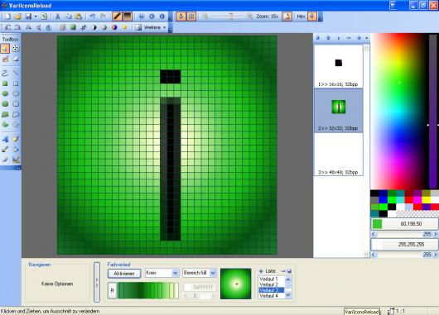Viewport: 439px width, 315px height.
Task: Select the filled rectangle tool in Toolbox
Action: [5, 84]
